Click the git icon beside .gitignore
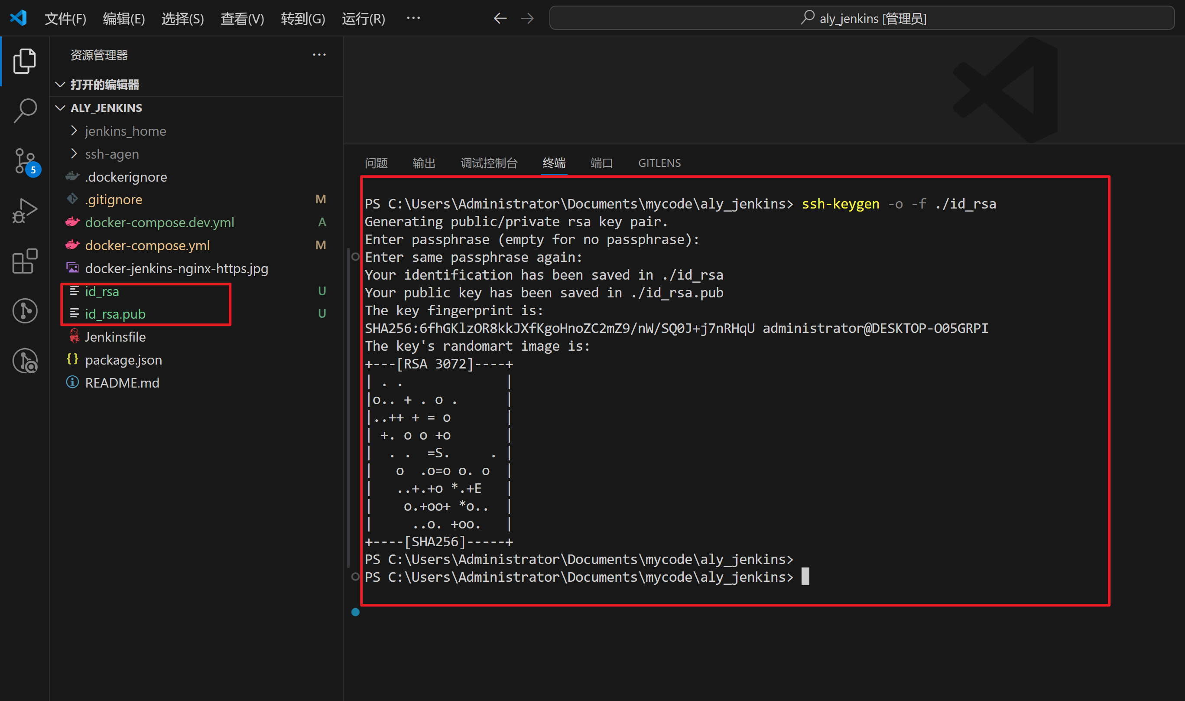Viewport: 1185px width, 701px height. 72,199
